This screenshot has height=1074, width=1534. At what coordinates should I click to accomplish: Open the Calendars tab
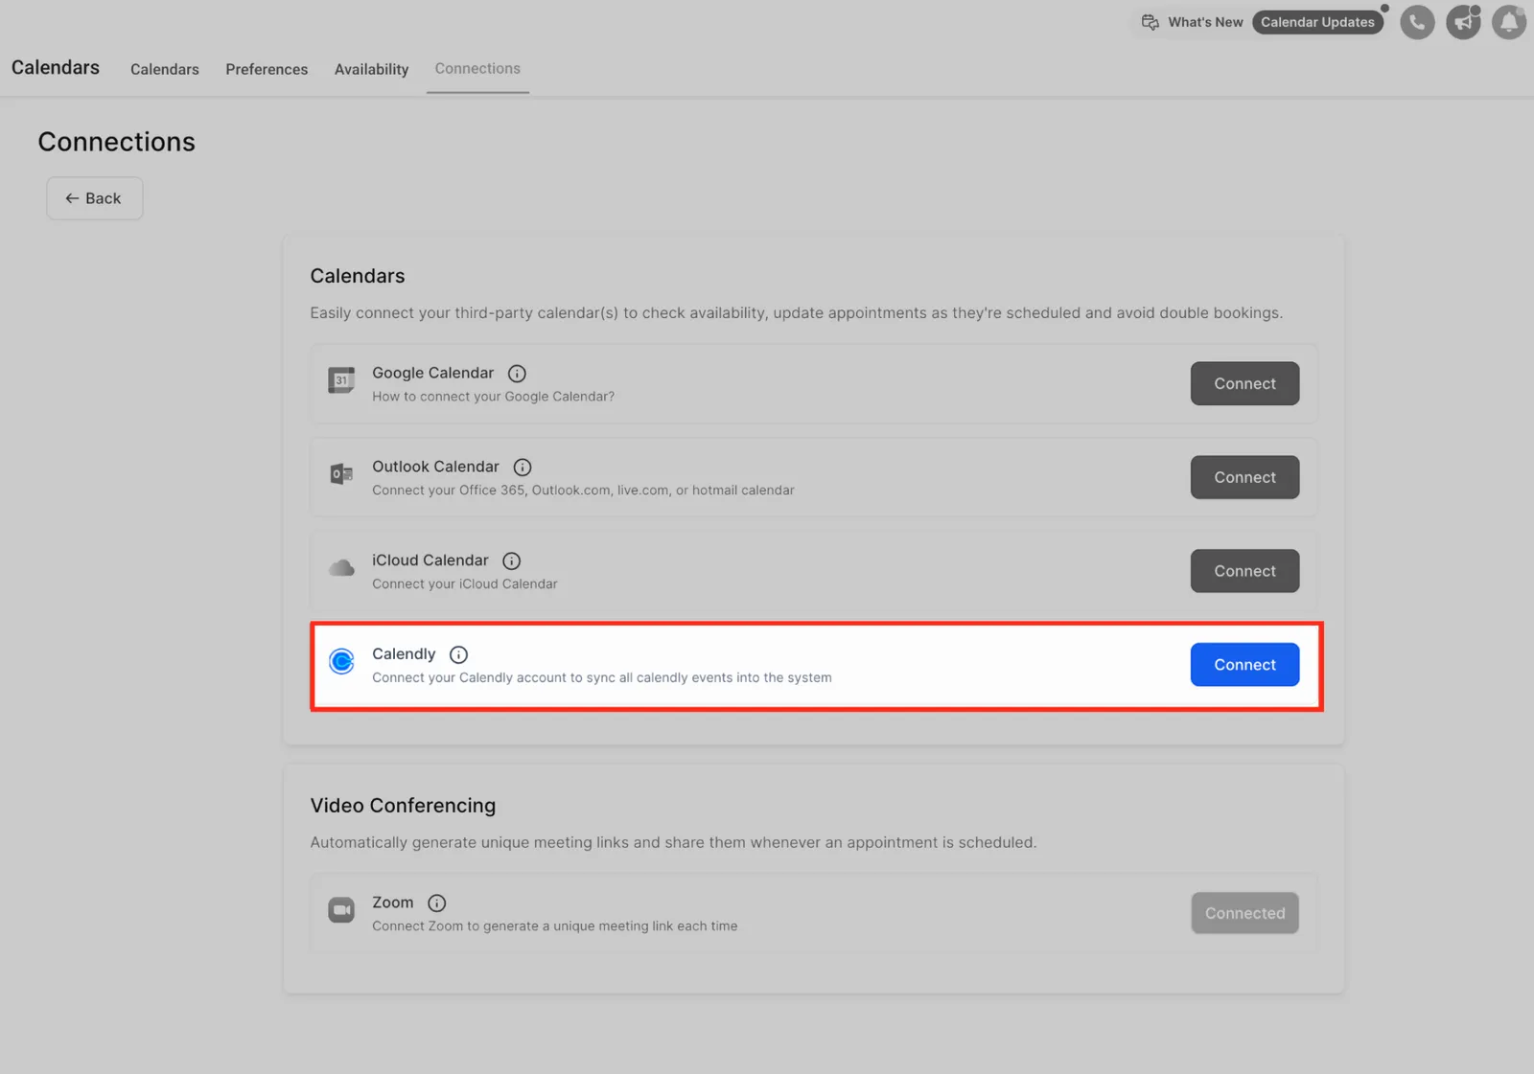pos(165,69)
